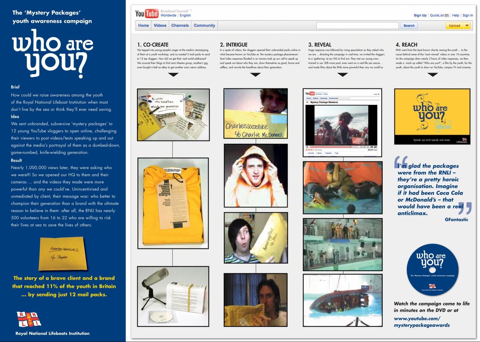Click Flag under the video player

[x=336, y=153]
